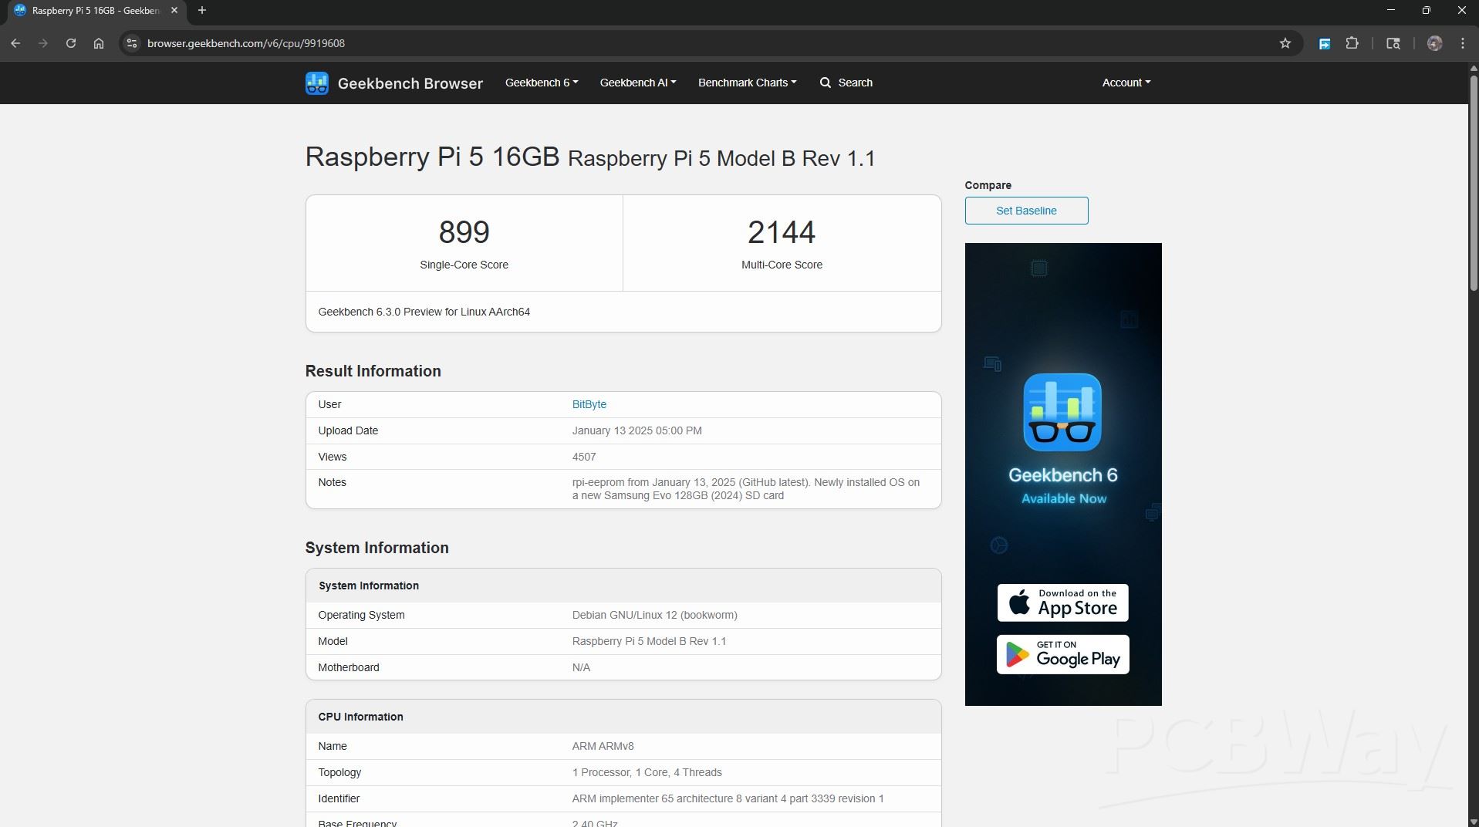1479x827 pixels.
Task: Click the Chrome profile avatar
Action: coord(1434,43)
